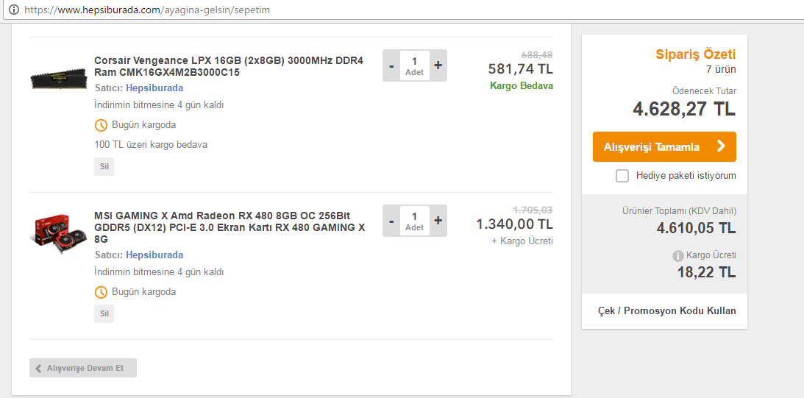Click Corsair's İndirimin bitmesine 4 gün kaldı

click(x=159, y=105)
